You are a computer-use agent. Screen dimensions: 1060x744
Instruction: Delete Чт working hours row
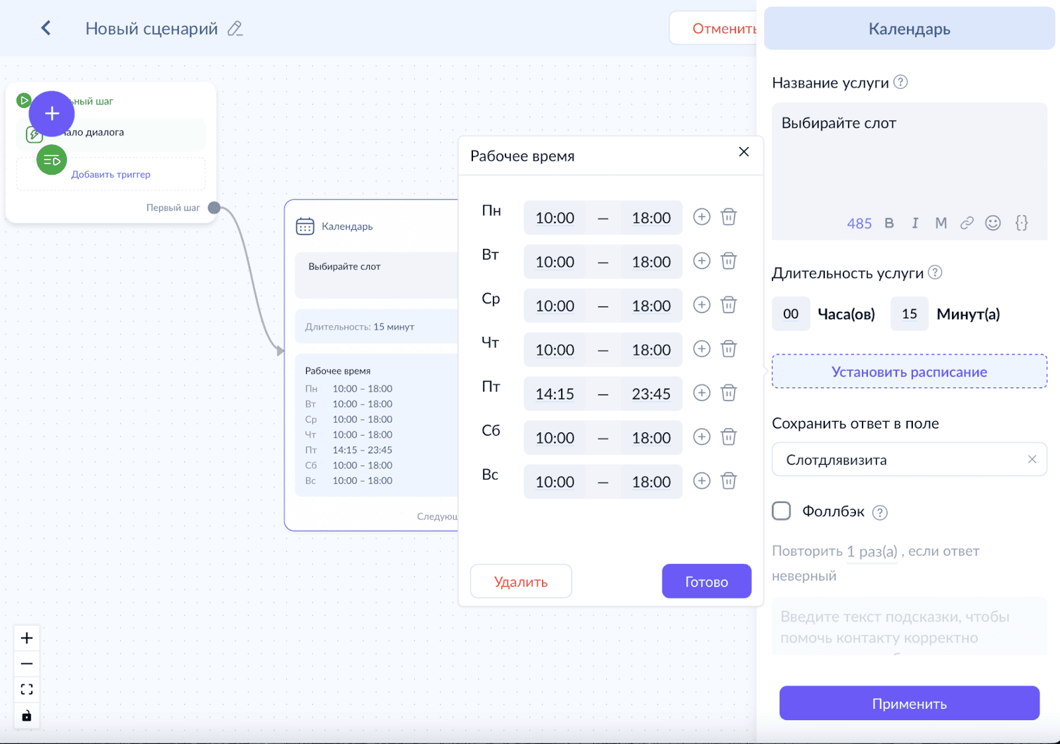tap(729, 349)
